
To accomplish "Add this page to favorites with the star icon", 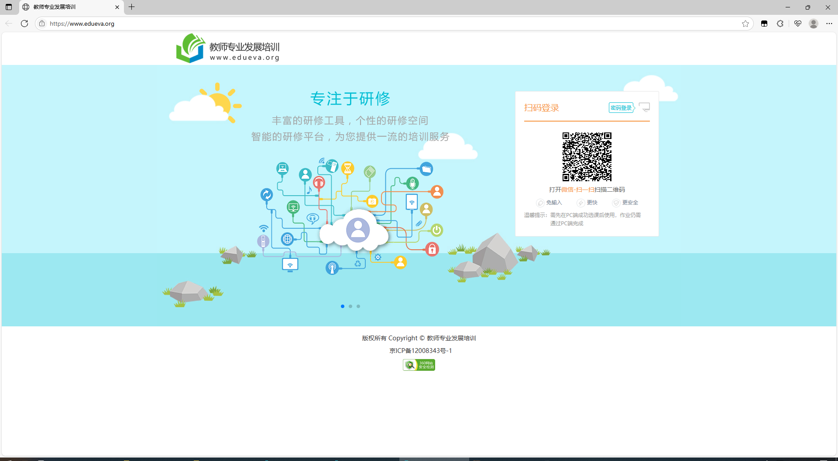I will pos(745,24).
